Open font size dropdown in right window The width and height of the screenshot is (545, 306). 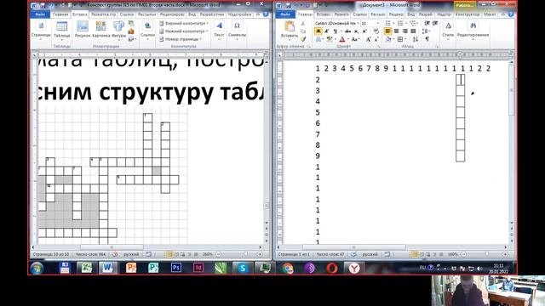[378, 23]
